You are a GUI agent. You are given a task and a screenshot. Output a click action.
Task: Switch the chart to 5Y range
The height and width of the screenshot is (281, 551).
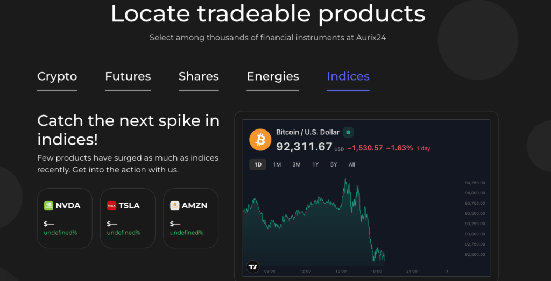point(334,164)
